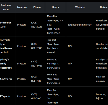
Task: Click the Notes column header
Action: [101, 7]
